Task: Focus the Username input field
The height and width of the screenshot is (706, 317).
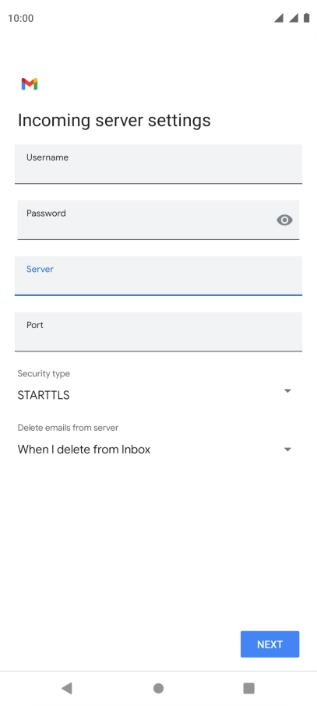Action: coord(159,164)
